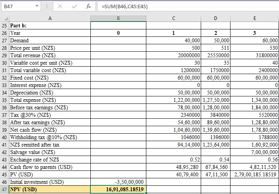The height and width of the screenshot is (194, 279).
Task: Select column D header
Action: 216,18
